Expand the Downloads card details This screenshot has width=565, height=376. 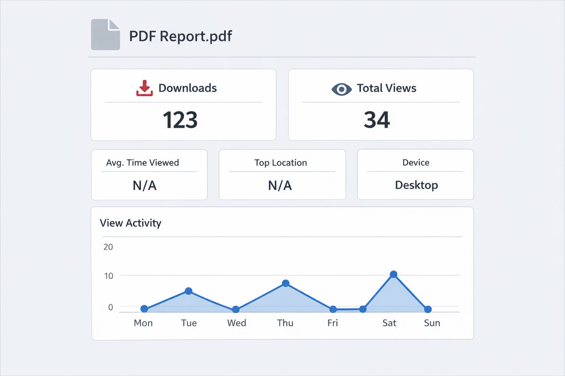pyautogui.click(x=183, y=105)
